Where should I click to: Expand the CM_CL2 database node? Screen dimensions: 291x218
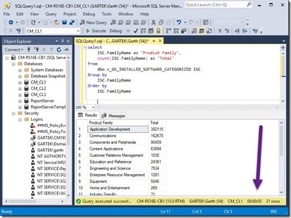point(20,88)
